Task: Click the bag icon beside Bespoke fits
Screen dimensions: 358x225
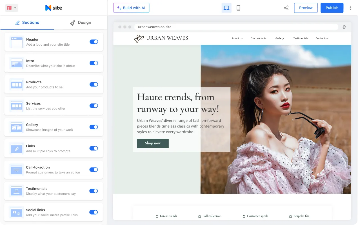Action: [290, 216]
